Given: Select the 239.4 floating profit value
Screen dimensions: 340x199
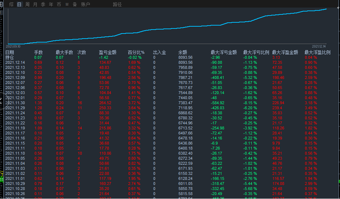Looking at the screenshot, I should pos(277,108).
